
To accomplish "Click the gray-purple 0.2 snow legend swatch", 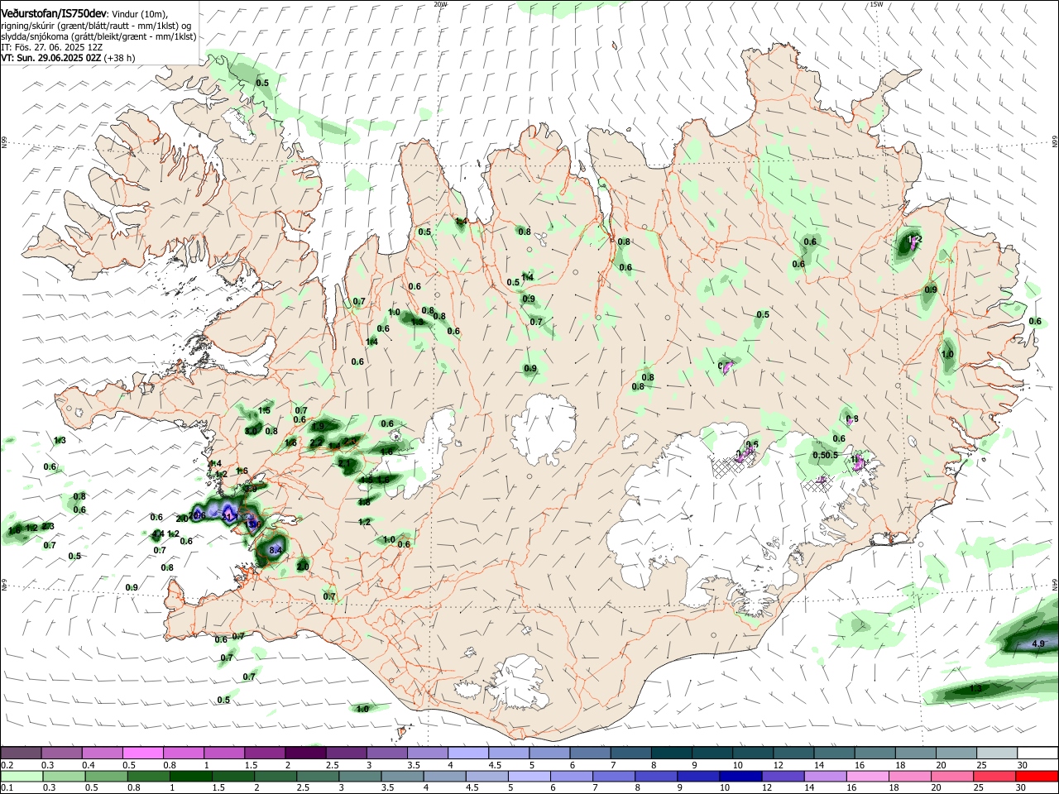I will [21, 753].
